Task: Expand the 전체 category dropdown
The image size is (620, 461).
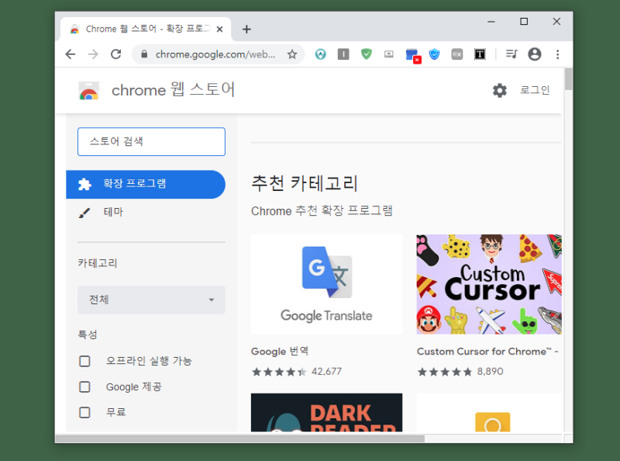Action: 151,300
